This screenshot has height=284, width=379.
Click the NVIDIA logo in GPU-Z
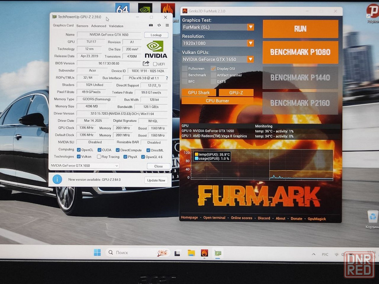pos(156,49)
